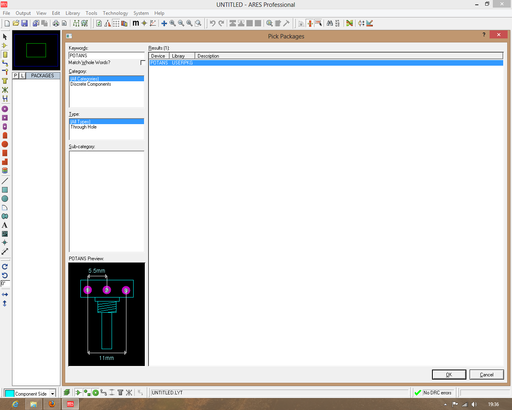Click the Cancel button in Pick Packages
The width and height of the screenshot is (512, 410).
click(486, 374)
